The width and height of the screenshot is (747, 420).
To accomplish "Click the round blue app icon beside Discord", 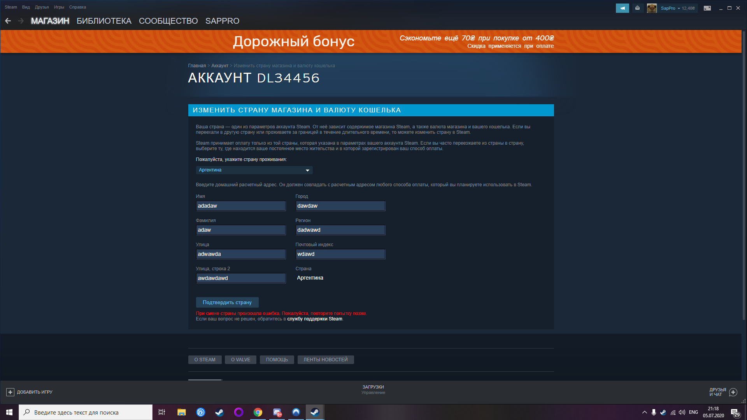I will pos(296,412).
